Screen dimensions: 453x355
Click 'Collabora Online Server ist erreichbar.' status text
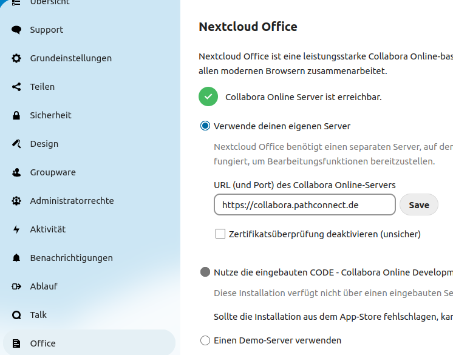pos(304,97)
